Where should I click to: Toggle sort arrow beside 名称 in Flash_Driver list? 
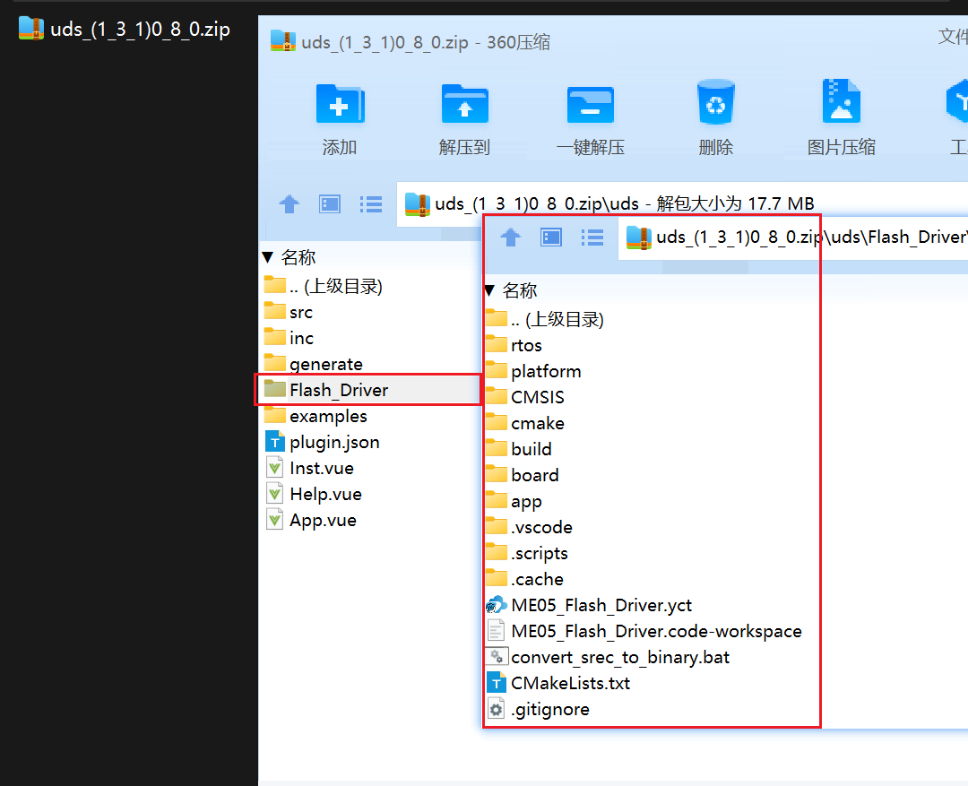point(489,290)
